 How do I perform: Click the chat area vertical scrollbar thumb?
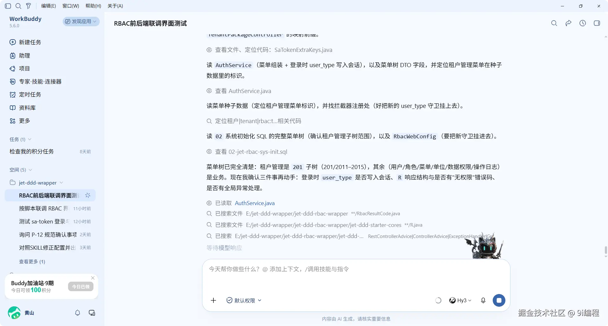tap(606, 250)
